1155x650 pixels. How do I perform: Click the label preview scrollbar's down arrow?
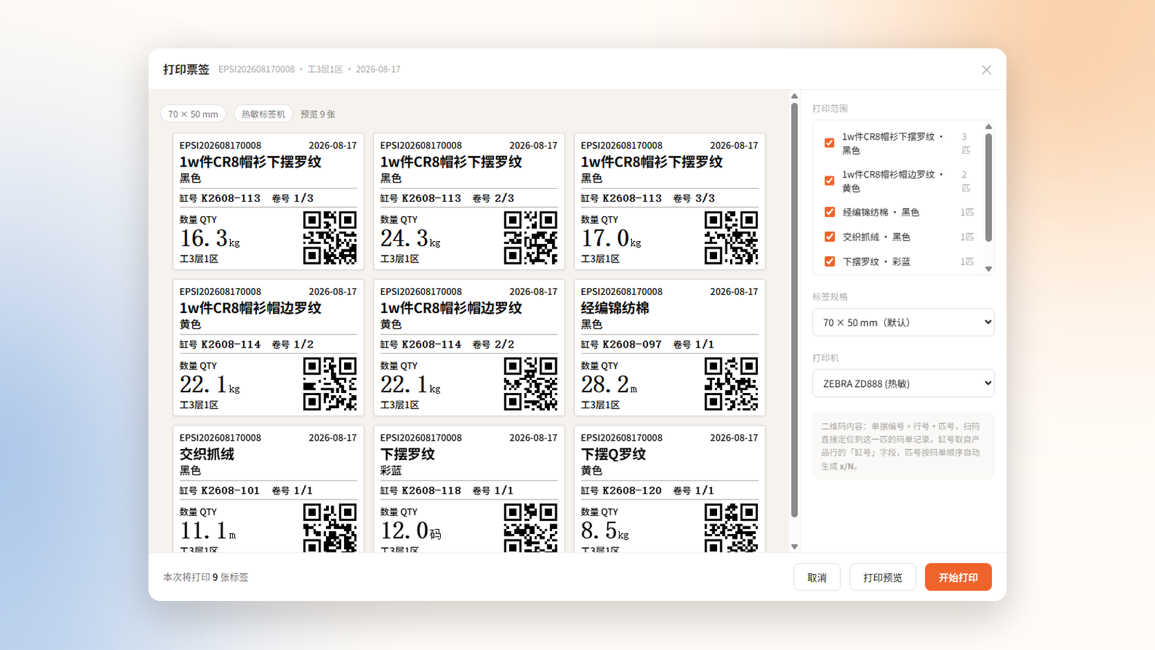tap(794, 546)
